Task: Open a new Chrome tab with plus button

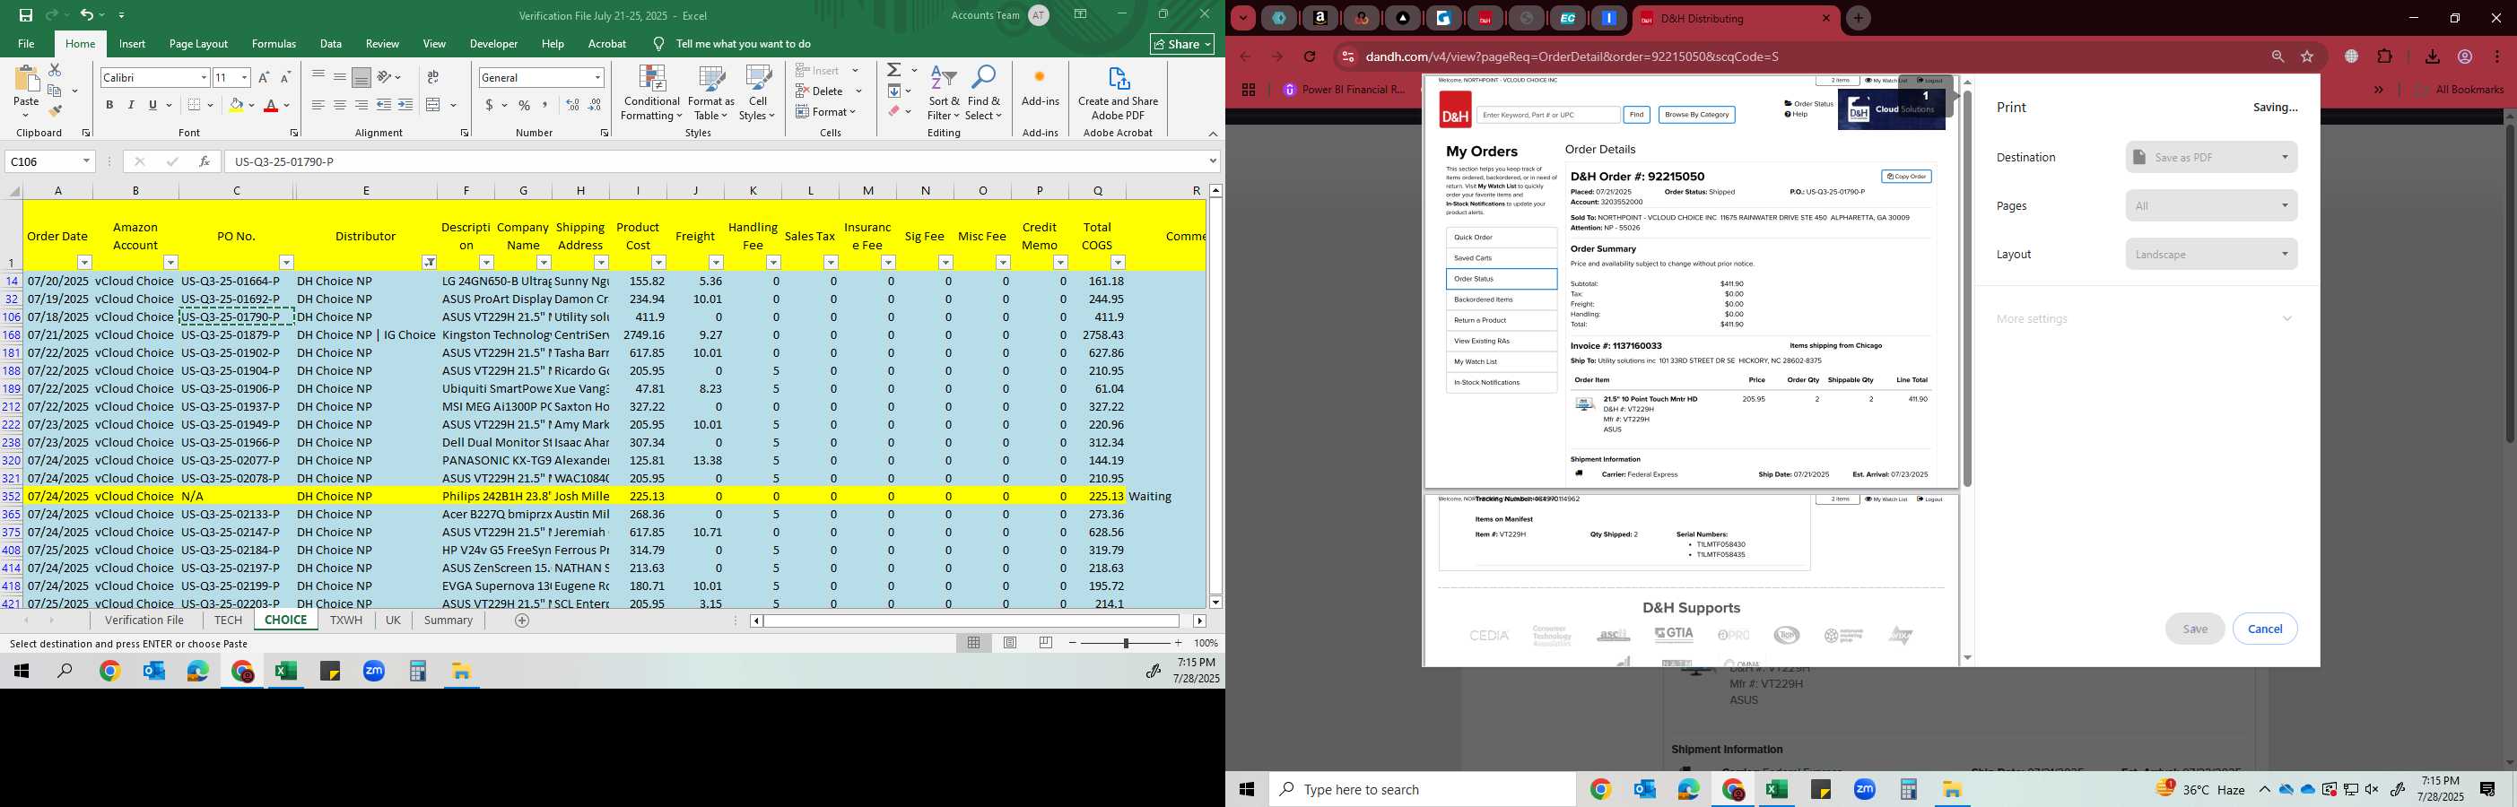Action: (x=1859, y=18)
